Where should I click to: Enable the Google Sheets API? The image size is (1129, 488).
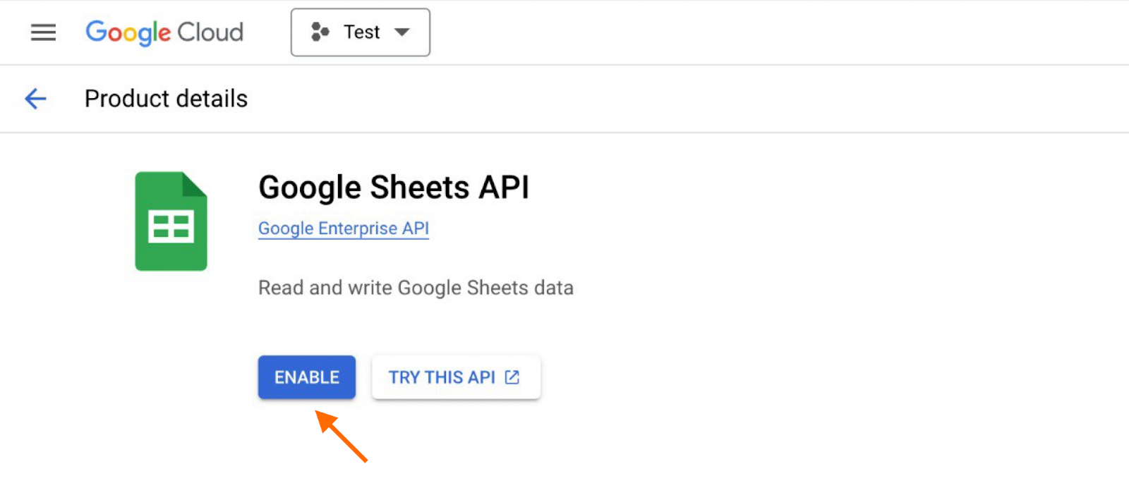click(306, 377)
